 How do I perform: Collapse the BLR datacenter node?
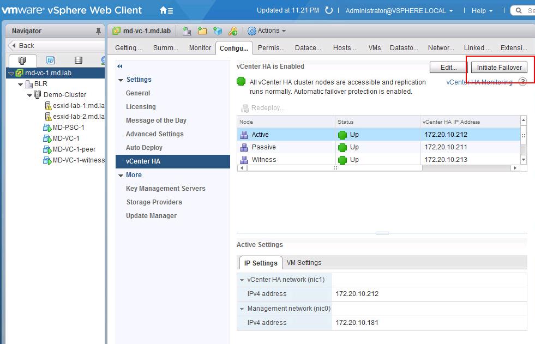[21, 84]
